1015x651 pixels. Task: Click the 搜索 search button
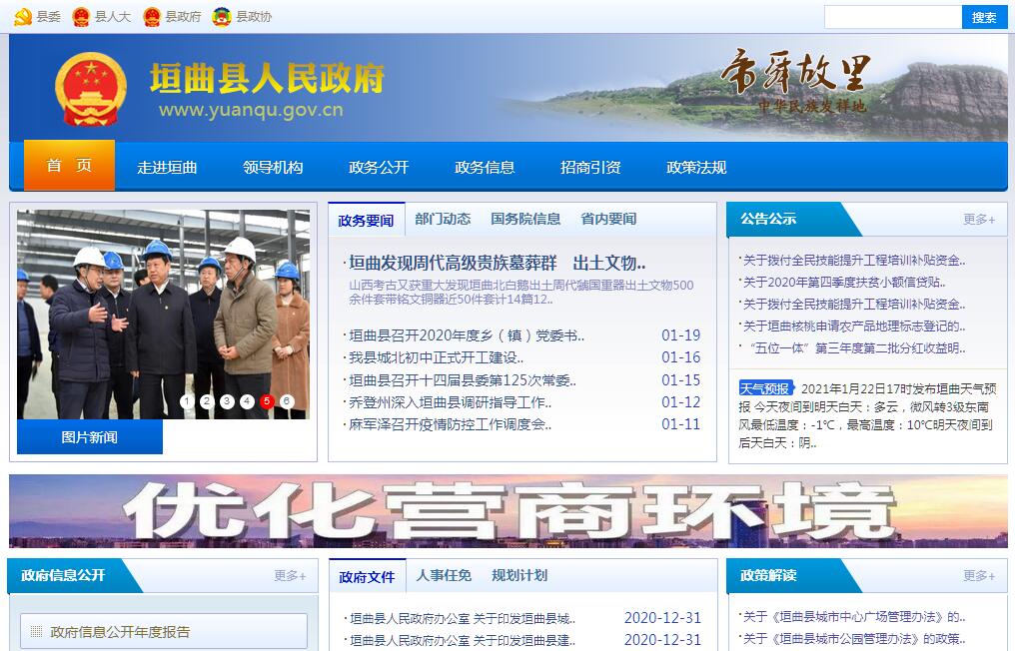click(x=984, y=17)
